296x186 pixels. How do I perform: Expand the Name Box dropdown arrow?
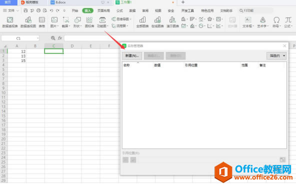(x=38, y=38)
